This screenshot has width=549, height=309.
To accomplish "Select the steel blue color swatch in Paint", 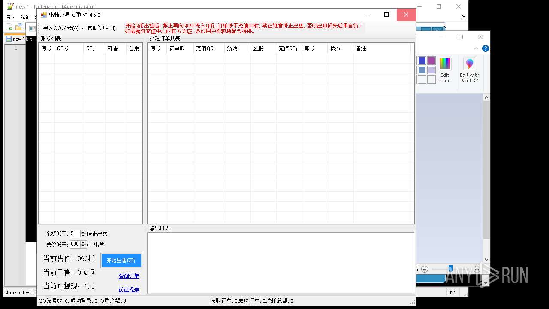I will click(x=422, y=70).
